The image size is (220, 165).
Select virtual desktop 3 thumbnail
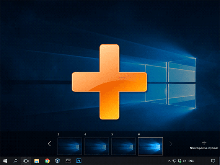pos(70,146)
